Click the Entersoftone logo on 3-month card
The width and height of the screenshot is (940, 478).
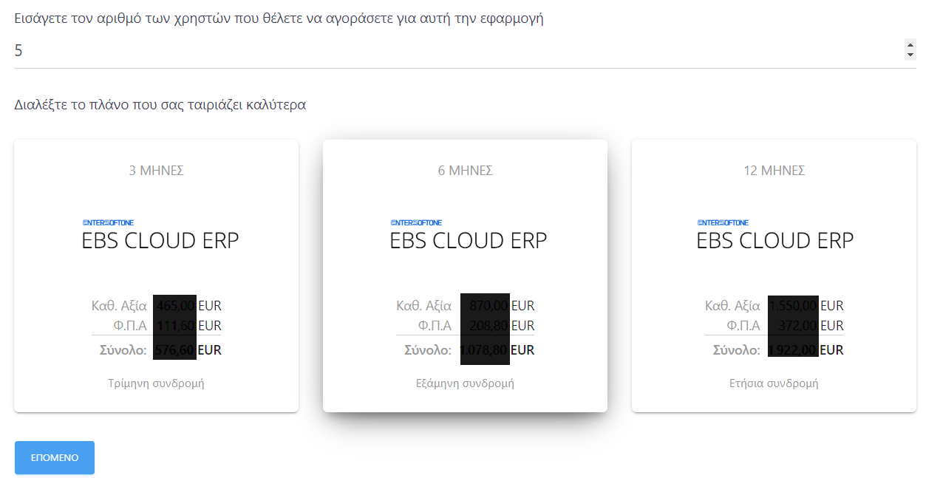[108, 222]
